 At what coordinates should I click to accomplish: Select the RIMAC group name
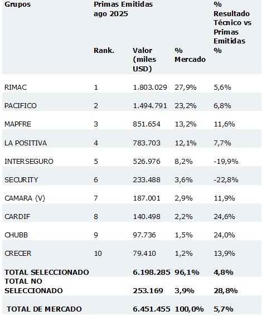[x=16, y=87]
